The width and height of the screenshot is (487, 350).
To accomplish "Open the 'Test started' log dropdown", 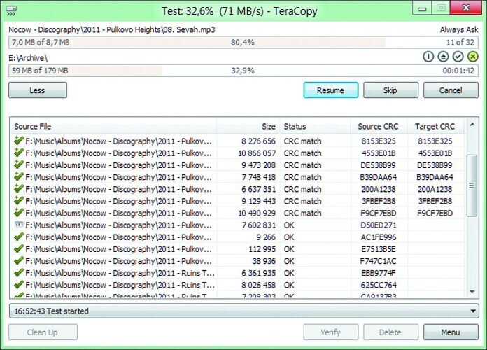I will pos(473,311).
